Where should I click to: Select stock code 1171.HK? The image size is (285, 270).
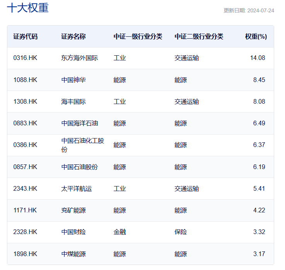(x=25, y=210)
